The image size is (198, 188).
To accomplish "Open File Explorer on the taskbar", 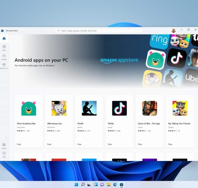I will click(x=109, y=185).
